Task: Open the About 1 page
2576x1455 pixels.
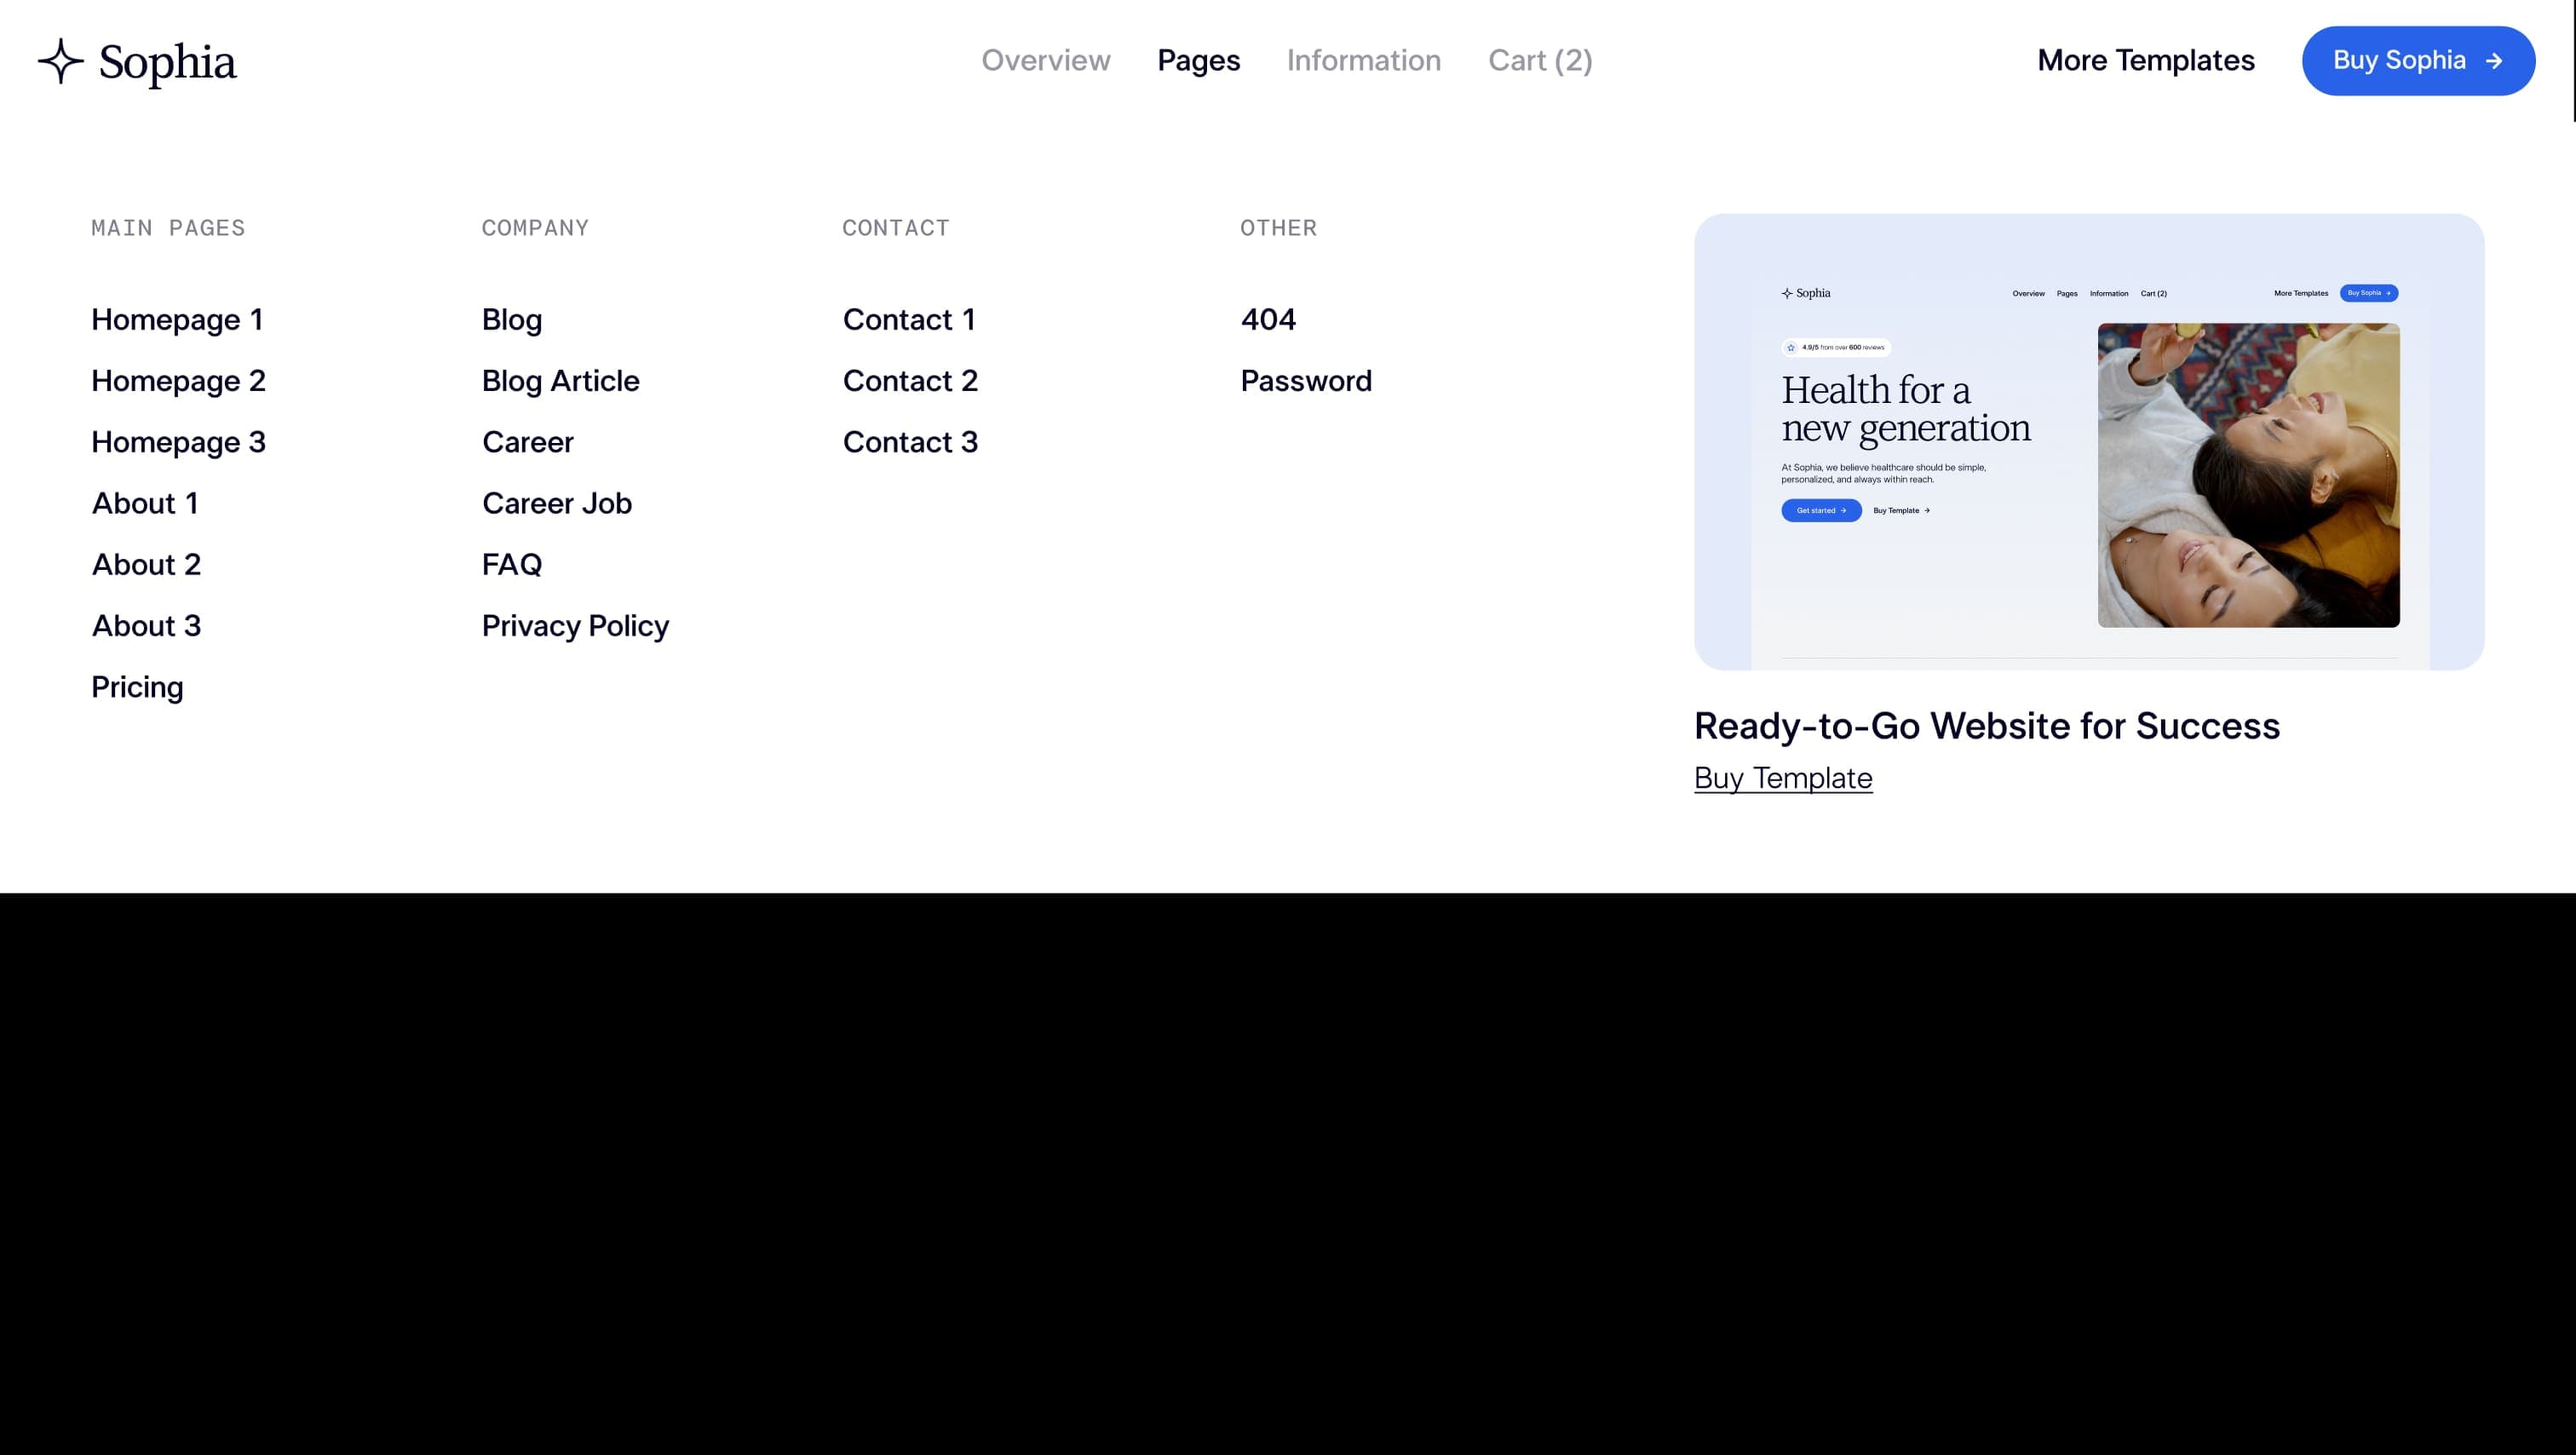Action: click(145, 503)
